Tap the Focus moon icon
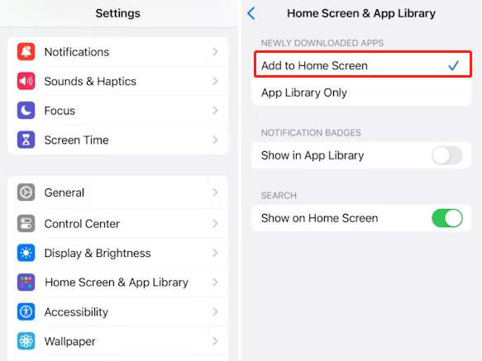The width and height of the screenshot is (482, 361). coord(26,111)
